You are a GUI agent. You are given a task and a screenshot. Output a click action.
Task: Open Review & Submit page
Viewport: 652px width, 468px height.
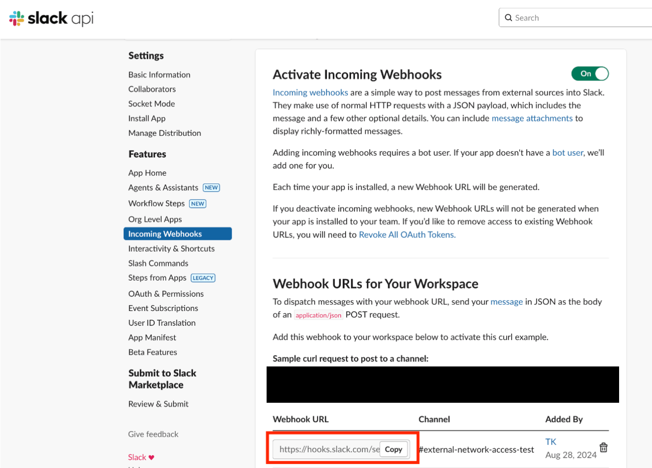coord(158,404)
